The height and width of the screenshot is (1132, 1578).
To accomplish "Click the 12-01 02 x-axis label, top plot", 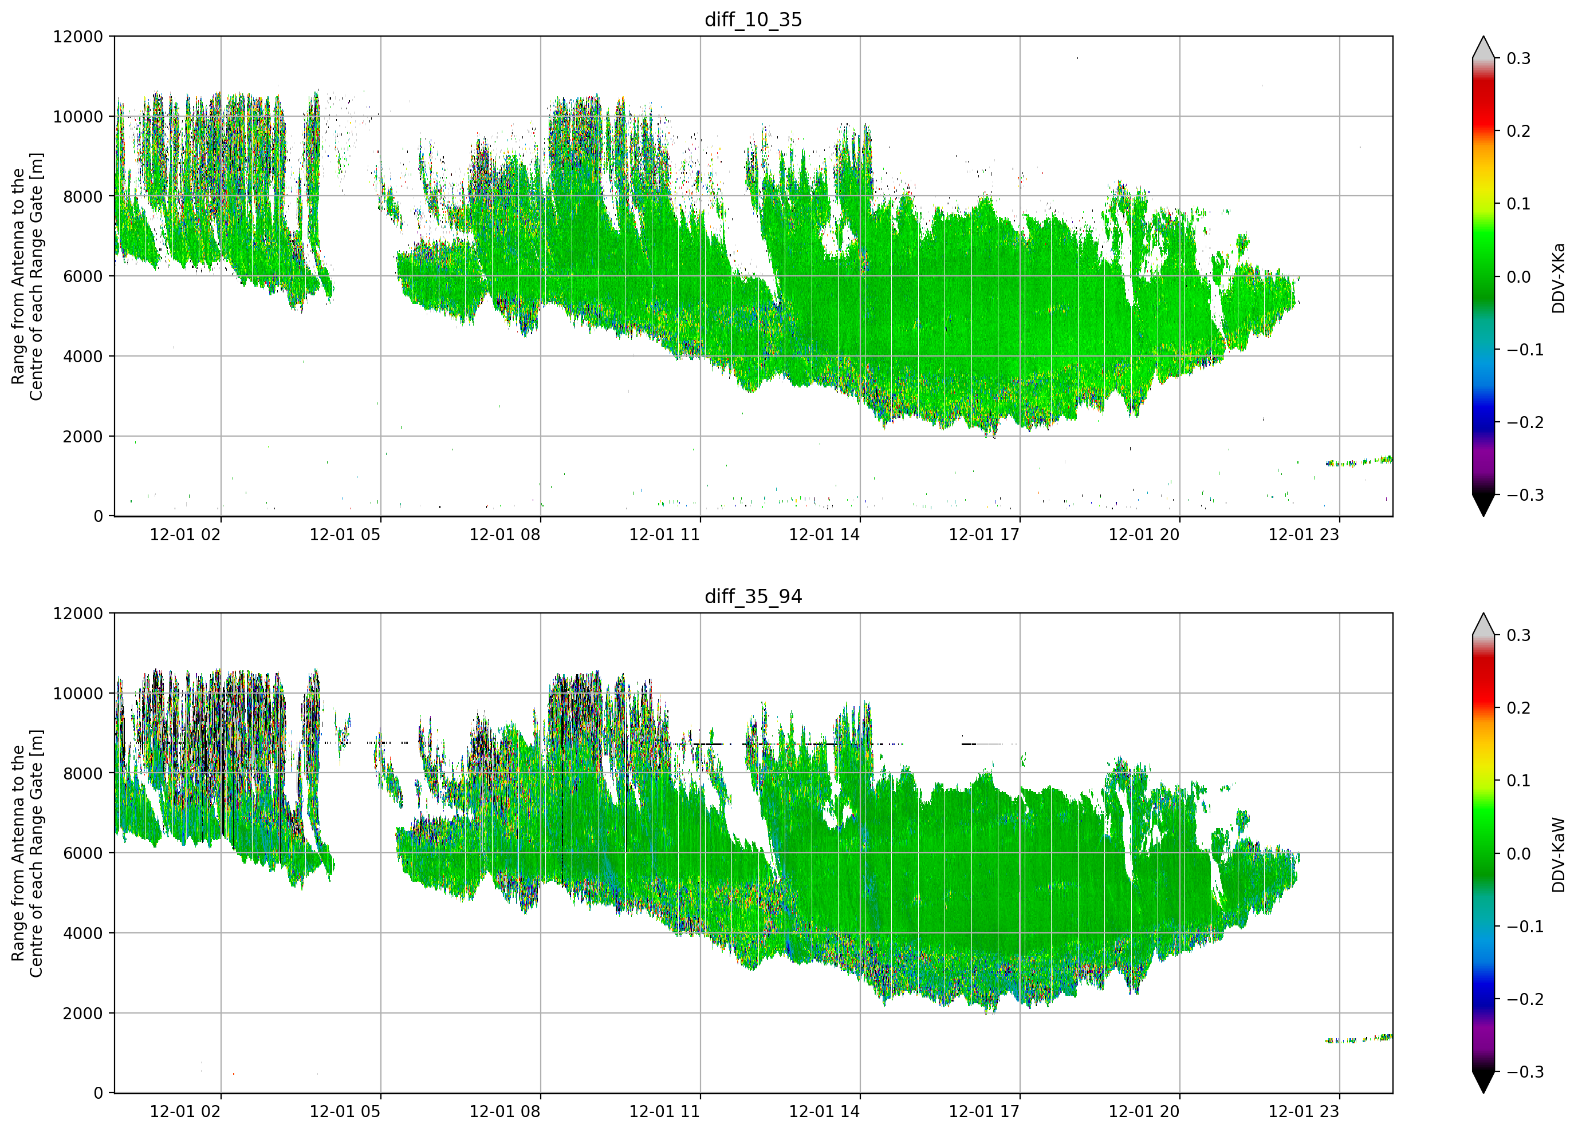I will click(185, 535).
